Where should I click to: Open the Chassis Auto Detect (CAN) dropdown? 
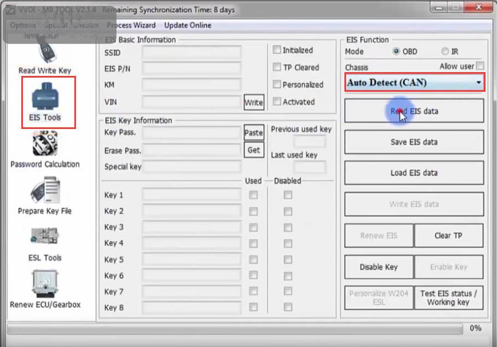click(414, 83)
